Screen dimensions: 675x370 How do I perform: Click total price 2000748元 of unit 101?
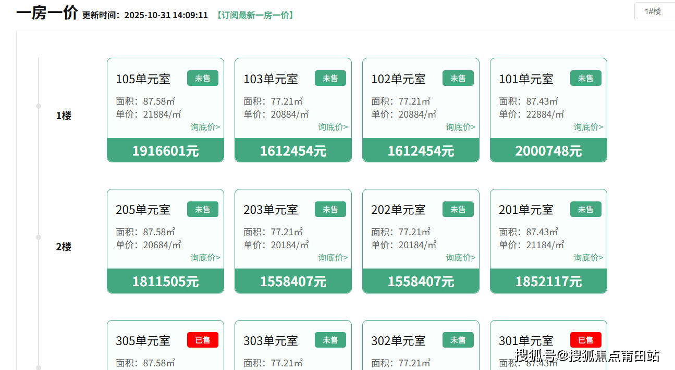point(548,150)
